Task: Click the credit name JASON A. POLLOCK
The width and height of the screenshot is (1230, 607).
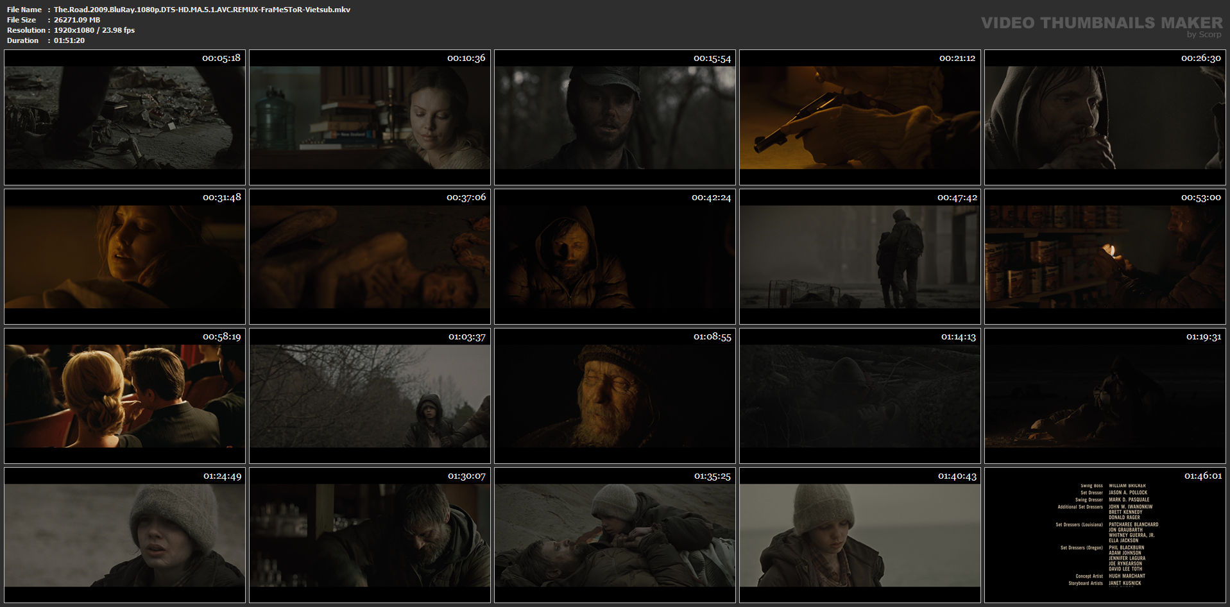Action: coord(1128,493)
